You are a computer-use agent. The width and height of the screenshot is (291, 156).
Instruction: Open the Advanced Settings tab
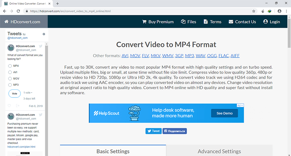pos(219,151)
